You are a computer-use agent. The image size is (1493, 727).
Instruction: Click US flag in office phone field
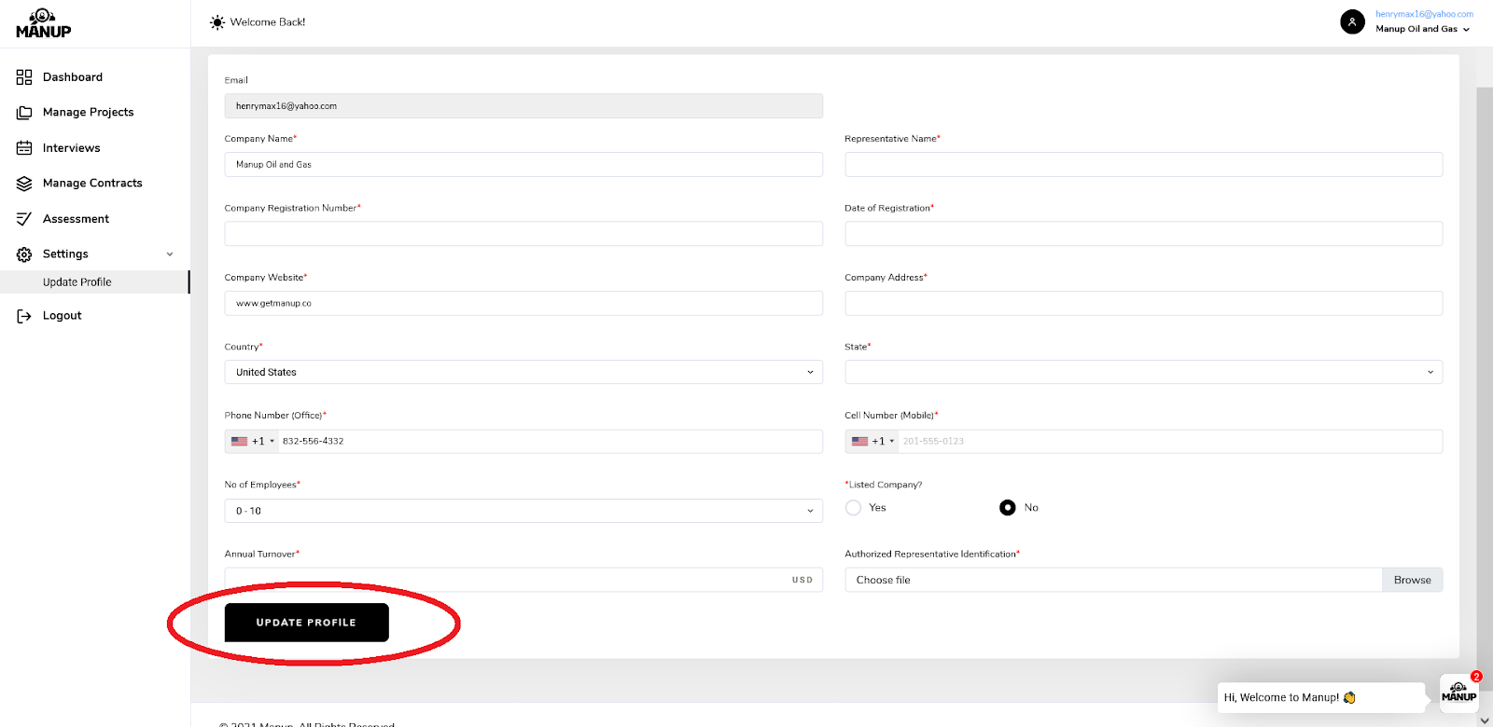click(240, 442)
